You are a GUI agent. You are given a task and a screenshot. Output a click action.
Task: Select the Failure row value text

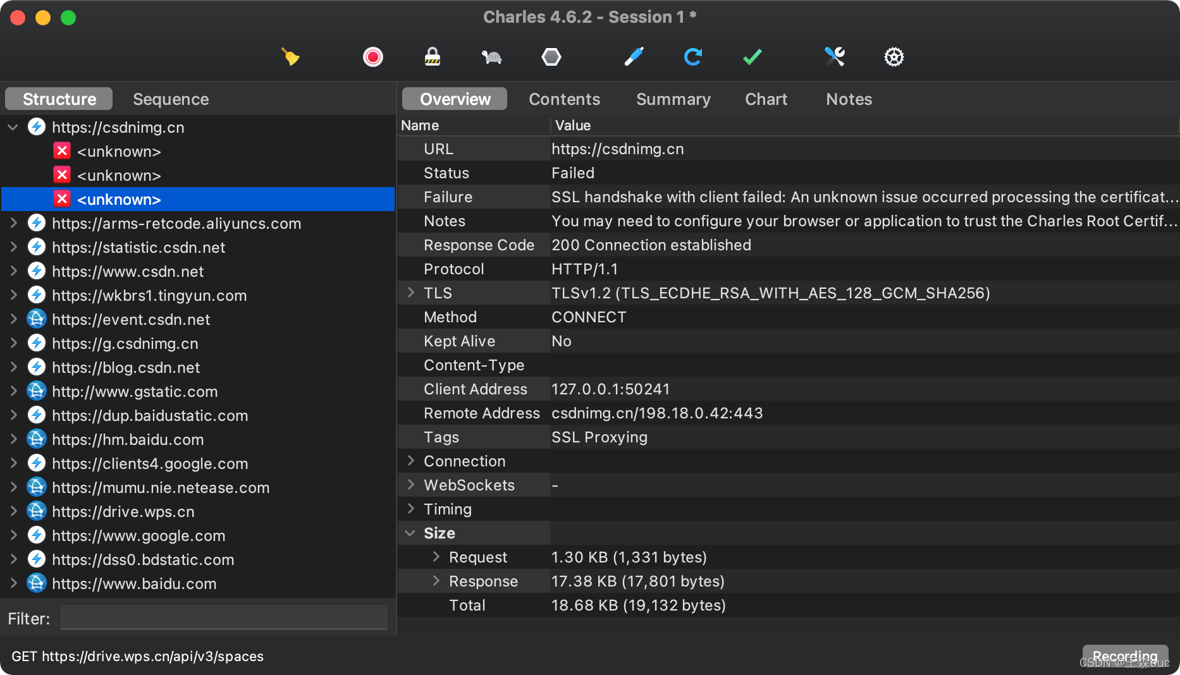coord(864,197)
